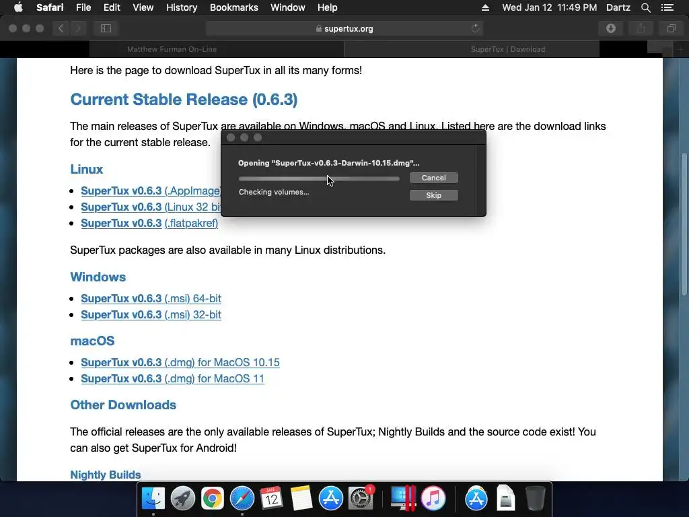689x517 pixels.
Task: Open Spotlight search magnifier icon
Action: click(645, 7)
